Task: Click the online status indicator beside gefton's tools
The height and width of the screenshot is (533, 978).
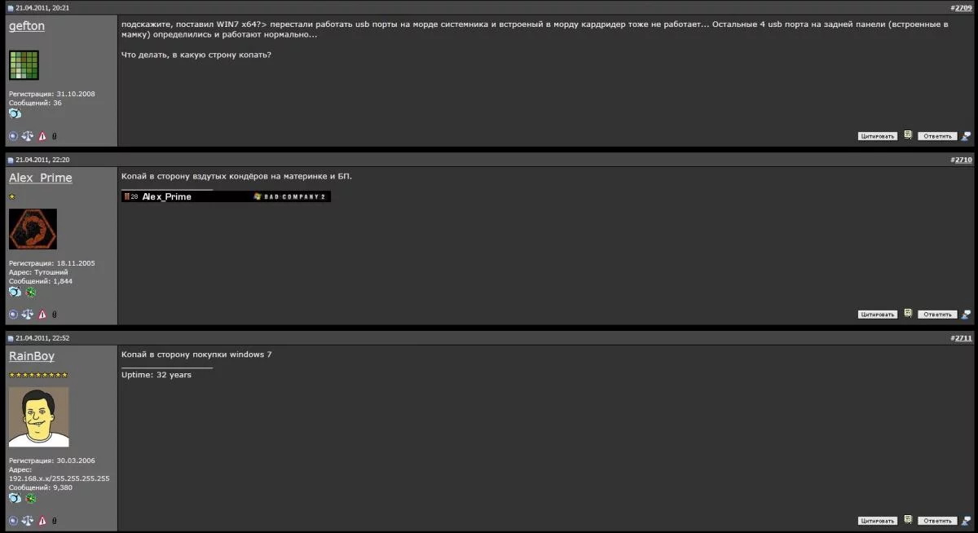Action: pos(15,135)
